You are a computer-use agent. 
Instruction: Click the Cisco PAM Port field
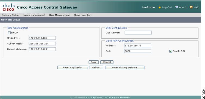(138, 51)
